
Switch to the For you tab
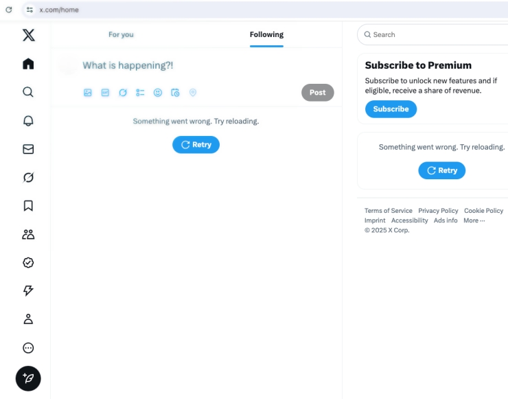click(121, 34)
